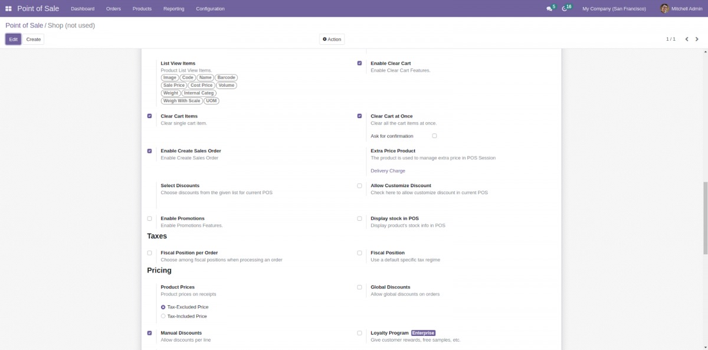Open the Orders menu
The image size is (708, 350).
pyautogui.click(x=113, y=9)
